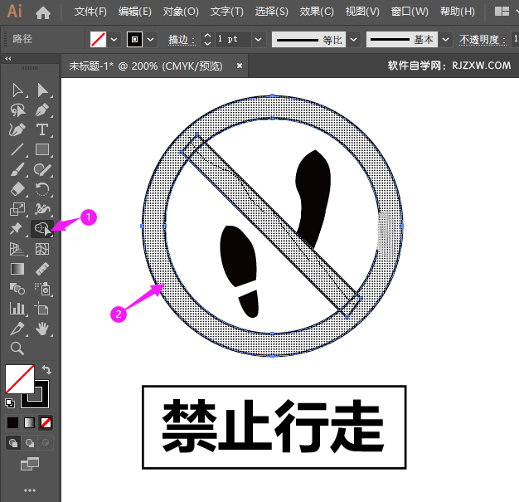This screenshot has width=519, height=502.
Task: Select the Eyedropper tool
Action: coord(17,329)
